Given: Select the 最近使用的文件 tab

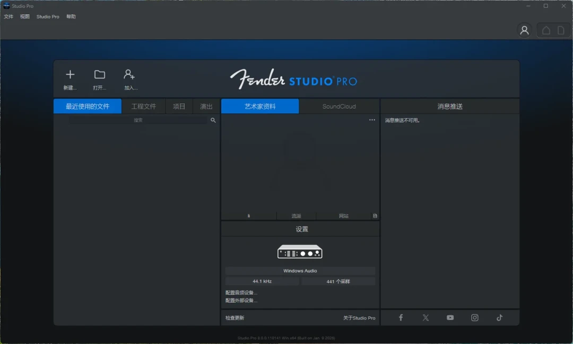Looking at the screenshot, I should [88, 106].
